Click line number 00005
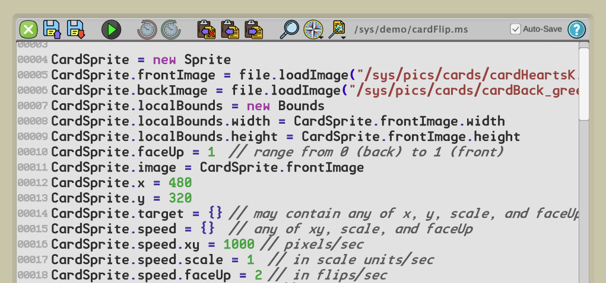This screenshot has height=283, width=606. click(x=33, y=75)
